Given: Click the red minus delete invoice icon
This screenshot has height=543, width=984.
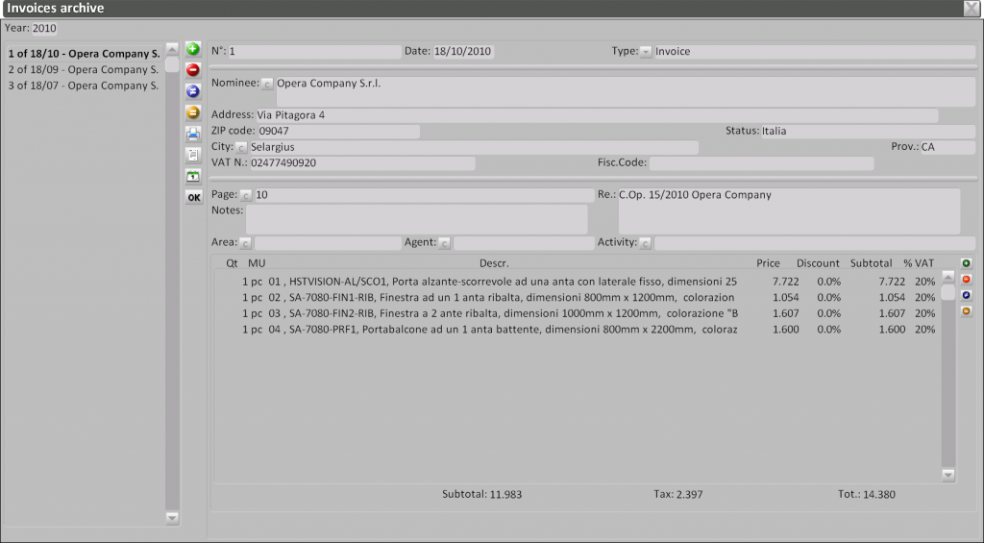Looking at the screenshot, I should tap(193, 70).
